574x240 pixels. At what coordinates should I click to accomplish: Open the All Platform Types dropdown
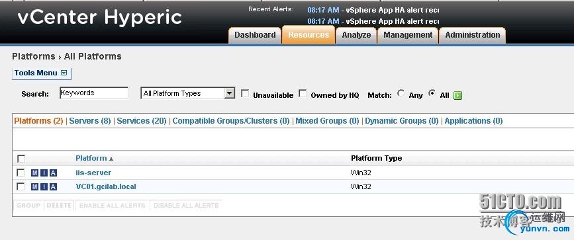pos(188,93)
